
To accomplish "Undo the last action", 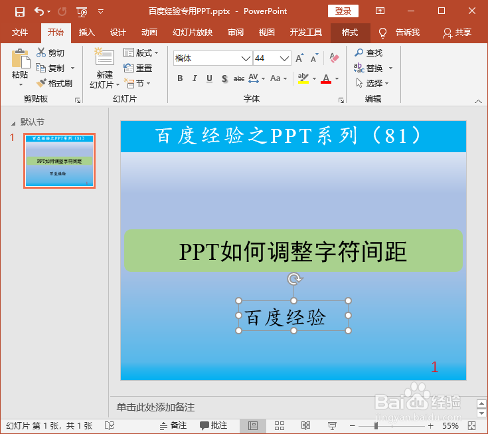I will (39, 11).
